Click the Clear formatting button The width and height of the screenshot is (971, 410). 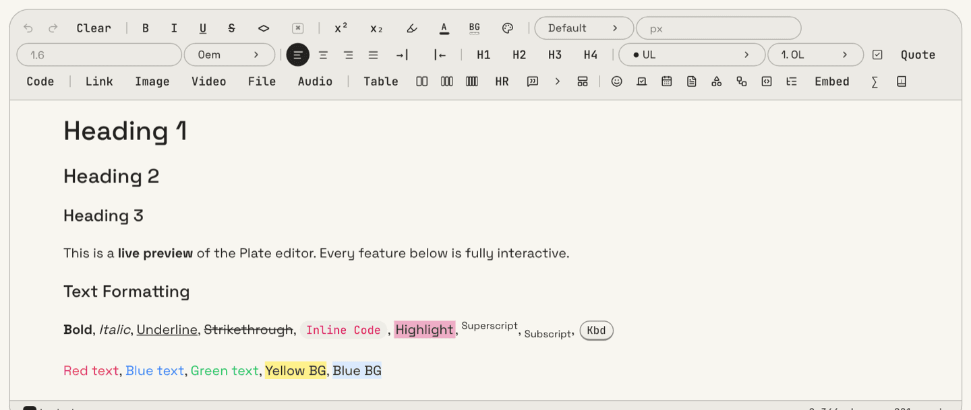[94, 28]
